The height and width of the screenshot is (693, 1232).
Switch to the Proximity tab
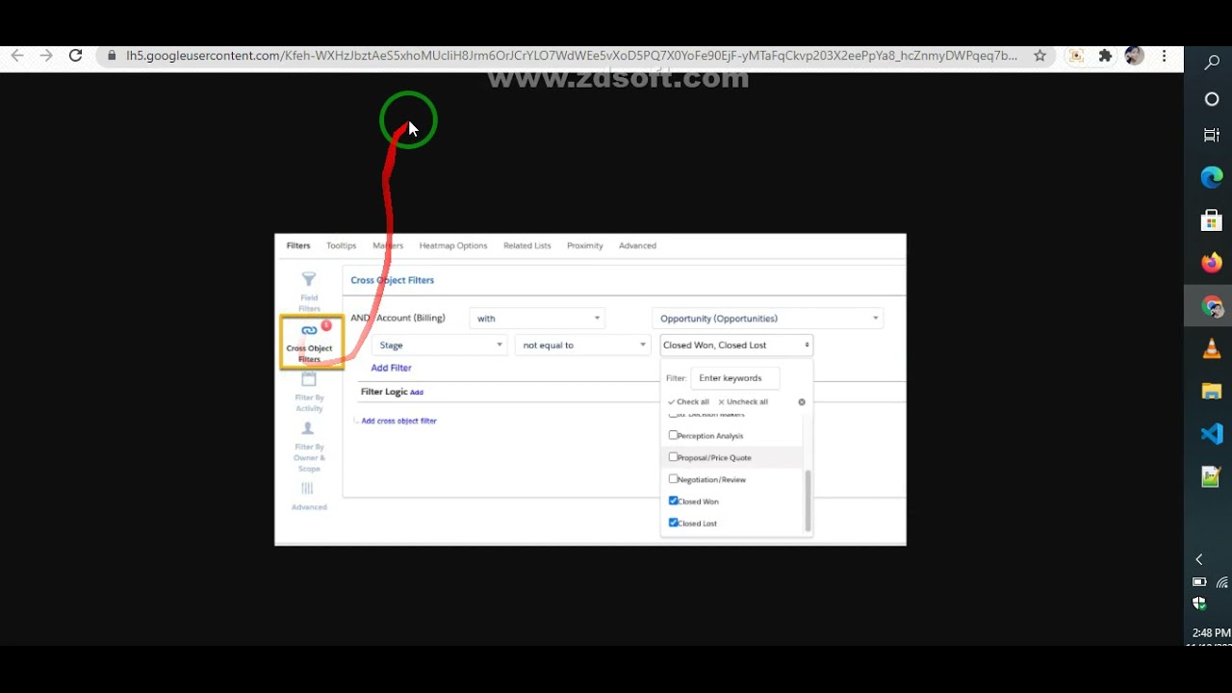pyautogui.click(x=585, y=245)
